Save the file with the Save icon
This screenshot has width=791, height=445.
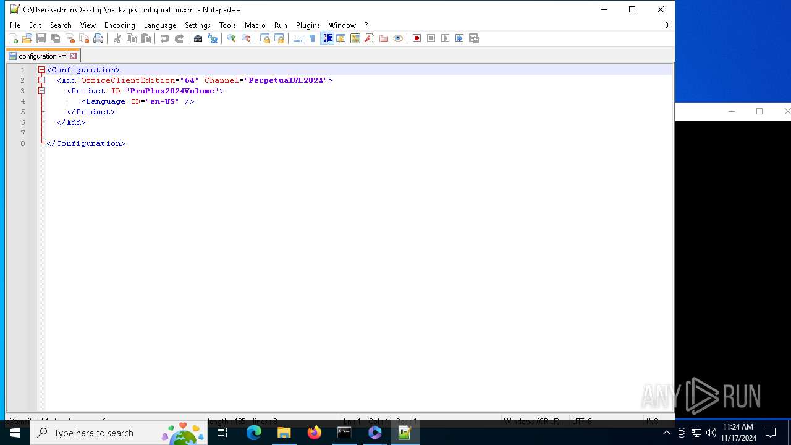tap(41, 38)
